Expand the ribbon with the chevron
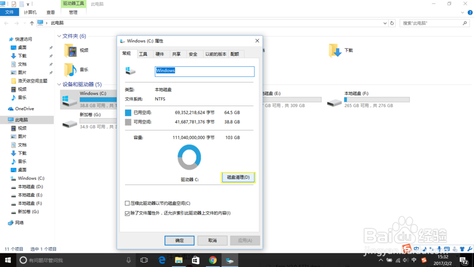474x267 pixels. tap(463, 12)
